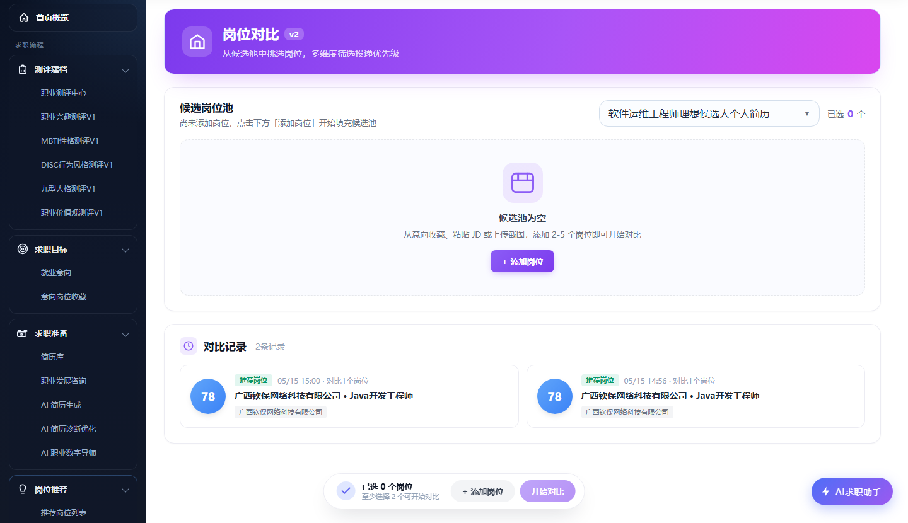Open 就业意向 page
This screenshot has width=908, height=523.
point(56,273)
